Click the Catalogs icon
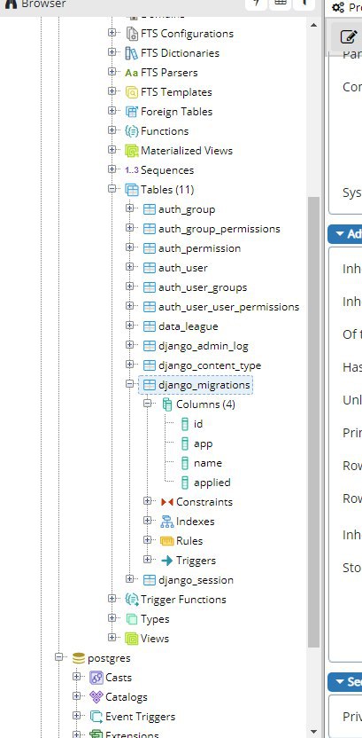The height and width of the screenshot is (738, 362). [x=96, y=697]
